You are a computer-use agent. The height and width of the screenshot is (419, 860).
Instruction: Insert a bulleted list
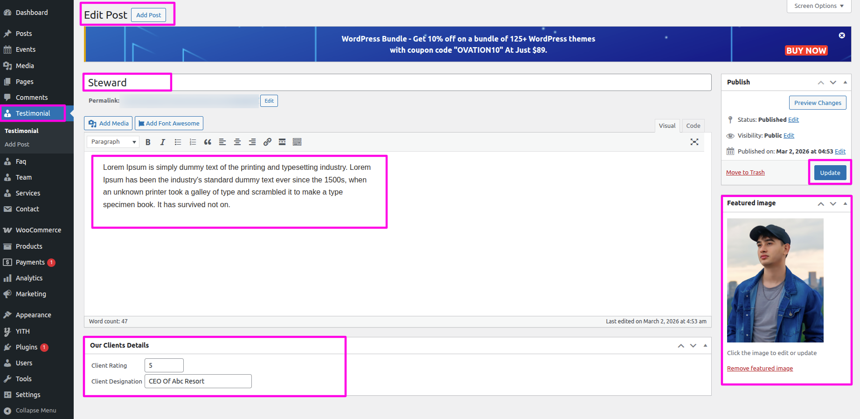178,142
